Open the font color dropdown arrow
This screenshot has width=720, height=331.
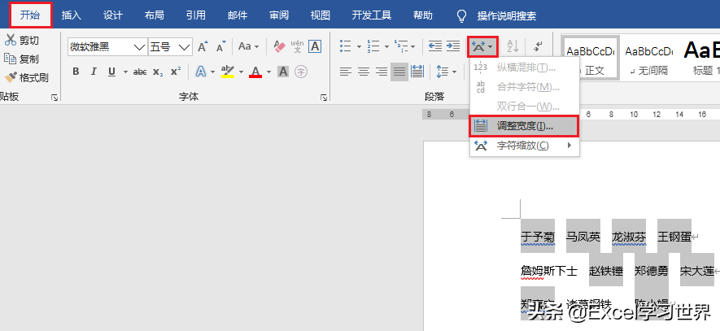(268, 72)
